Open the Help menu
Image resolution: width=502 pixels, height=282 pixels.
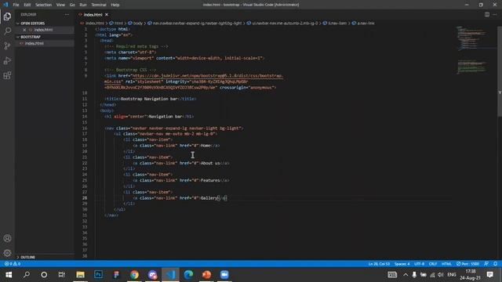pyautogui.click(x=115, y=5)
